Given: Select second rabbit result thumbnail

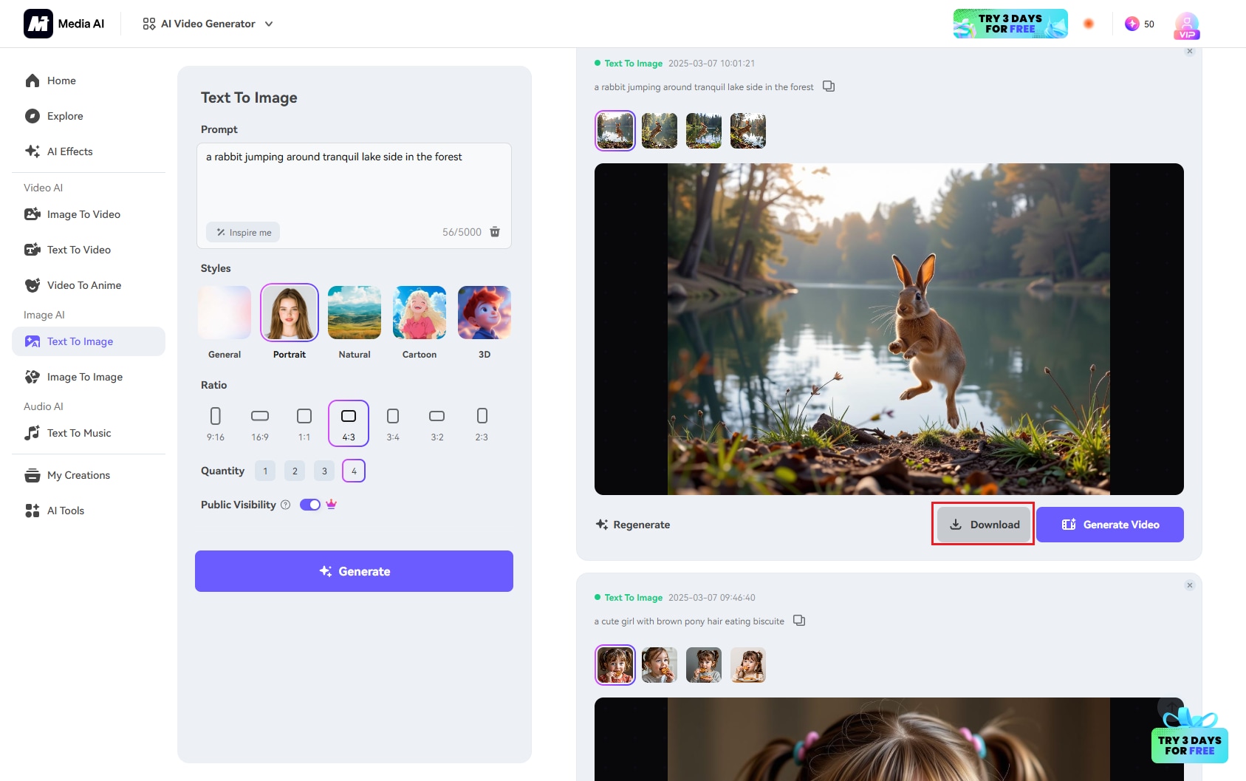Looking at the screenshot, I should tap(660, 131).
